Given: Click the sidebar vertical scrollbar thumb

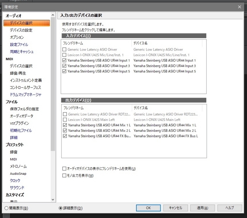Looking at the screenshot, I should (x=53, y=84).
